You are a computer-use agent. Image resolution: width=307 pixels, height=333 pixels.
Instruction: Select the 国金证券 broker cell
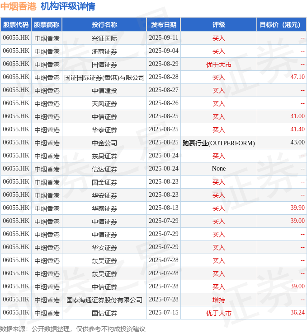[104, 182]
